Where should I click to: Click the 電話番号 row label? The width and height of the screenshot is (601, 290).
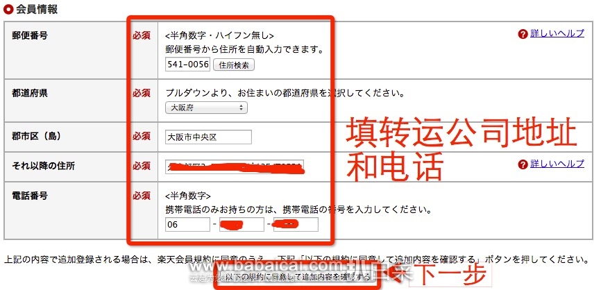click(x=30, y=196)
